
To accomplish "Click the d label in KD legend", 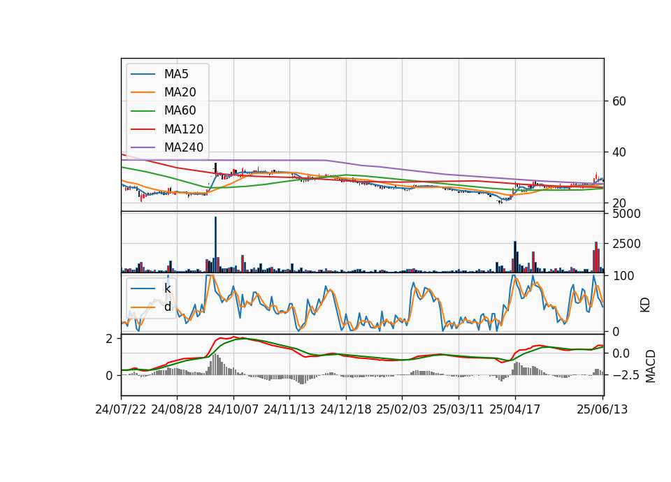I will tap(168, 307).
